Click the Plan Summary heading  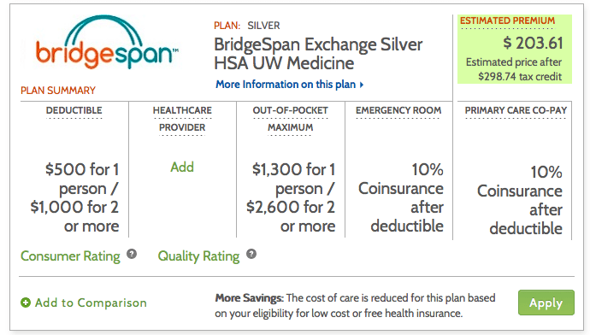pos(58,91)
